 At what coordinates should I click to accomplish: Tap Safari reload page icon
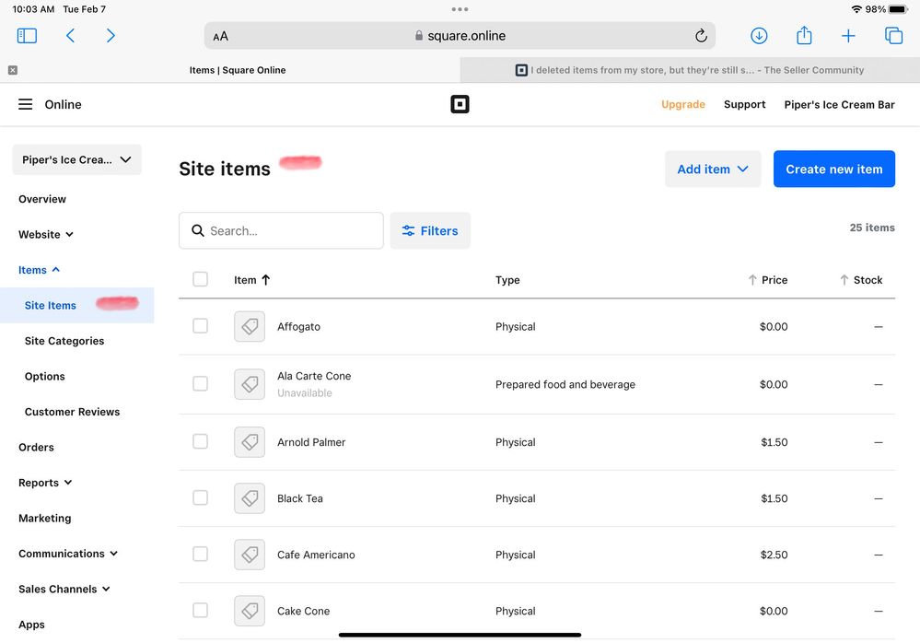click(x=700, y=36)
